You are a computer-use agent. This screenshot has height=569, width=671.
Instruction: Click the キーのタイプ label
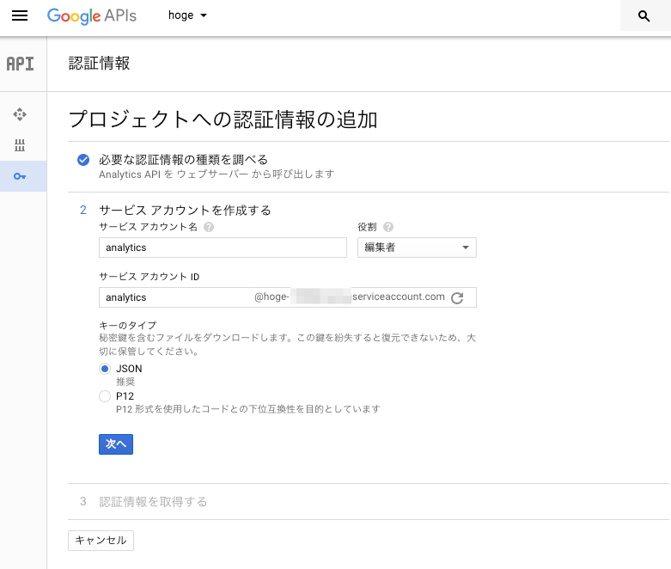(128, 326)
